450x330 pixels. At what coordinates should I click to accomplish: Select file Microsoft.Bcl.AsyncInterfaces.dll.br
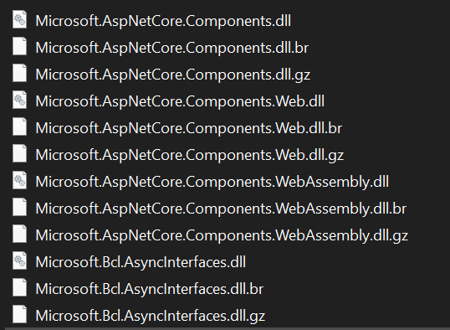coord(150,289)
